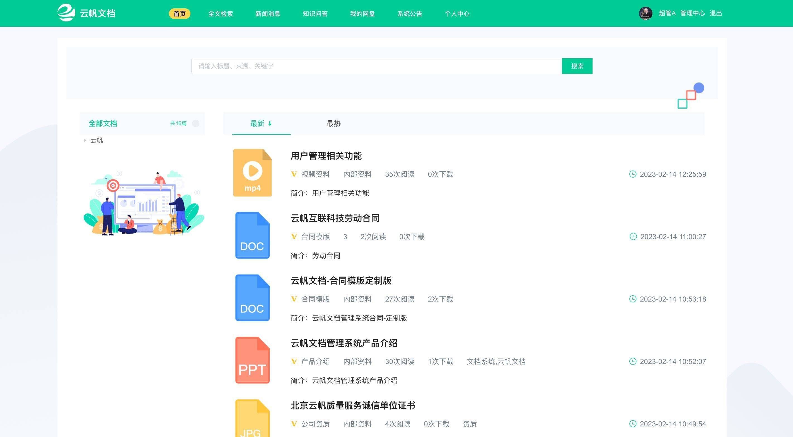This screenshot has width=793, height=437.
Task: Click the clock icon beside 2023-02-14 12:25:59
Action: pyautogui.click(x=633, y=174)
